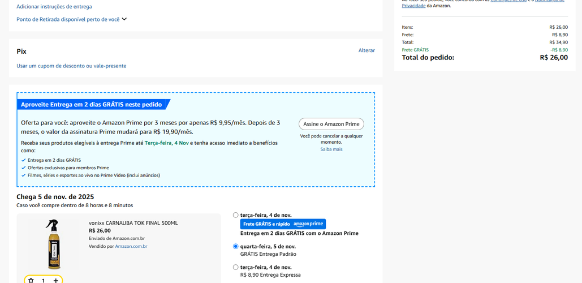Click the trash icon to remove item
This screenshot has height=283, width=582.
point(31,280)
